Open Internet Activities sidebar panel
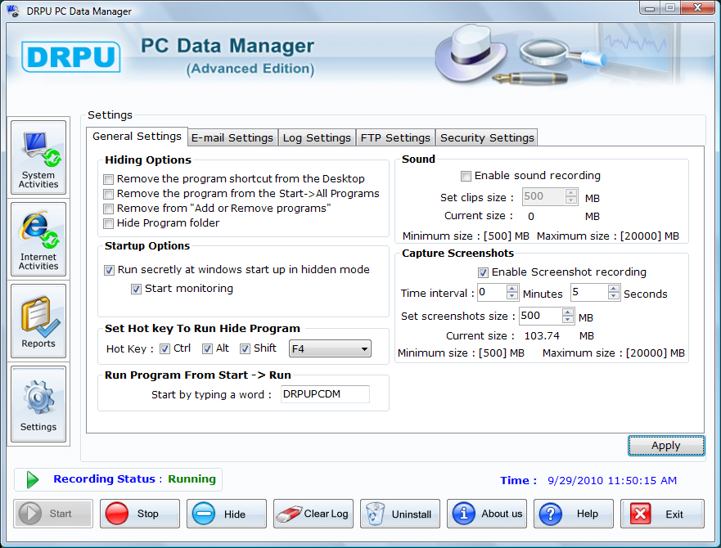Image resolution: width=721 pixels, height=548 pixels. (x=38, y=240)
